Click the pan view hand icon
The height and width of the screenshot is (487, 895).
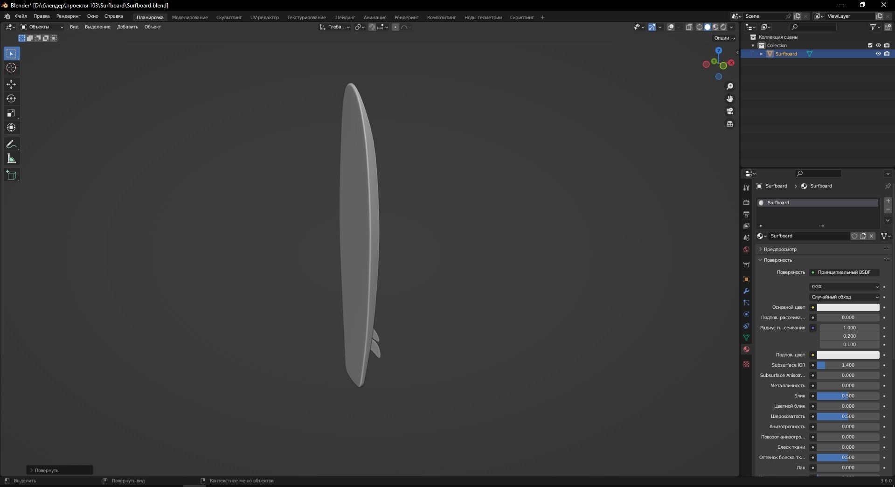tap(730, 99)
